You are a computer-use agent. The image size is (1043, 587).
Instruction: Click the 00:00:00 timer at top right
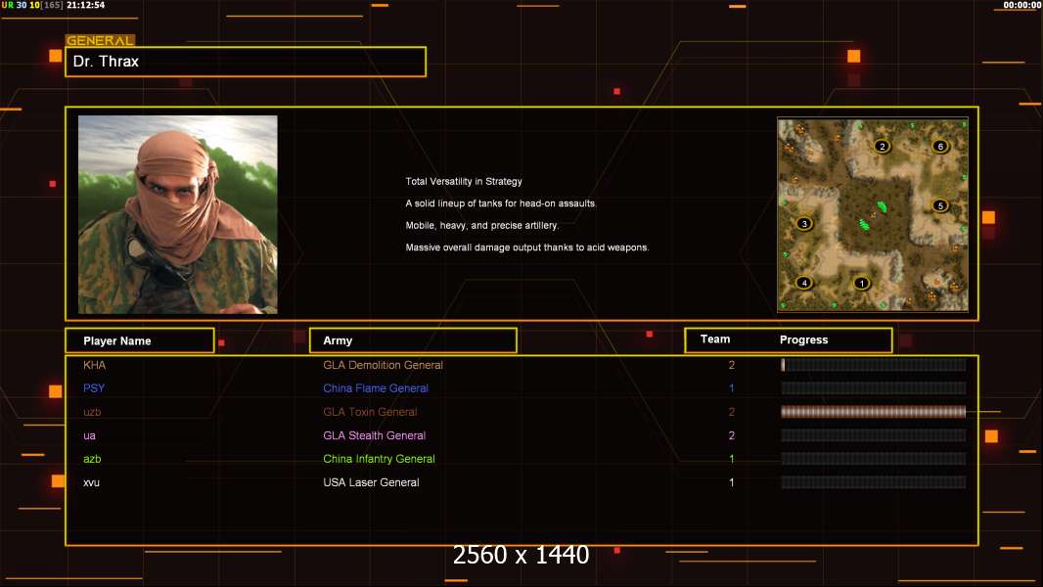[x=1021, y=6]
